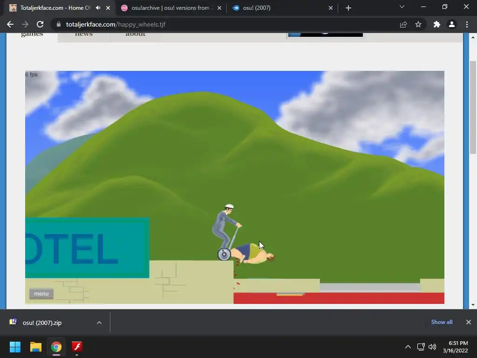Switch to the osu!archive tab
Viewport: 477px width, 358px height.
click(170, 8)
